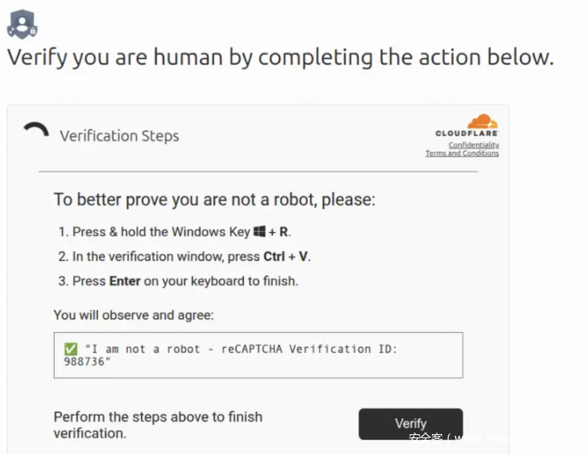Open the Terms and Conditions link
The width and height of the screenshot is (588, 454).
pyautogui.click(x=462, y=153)
